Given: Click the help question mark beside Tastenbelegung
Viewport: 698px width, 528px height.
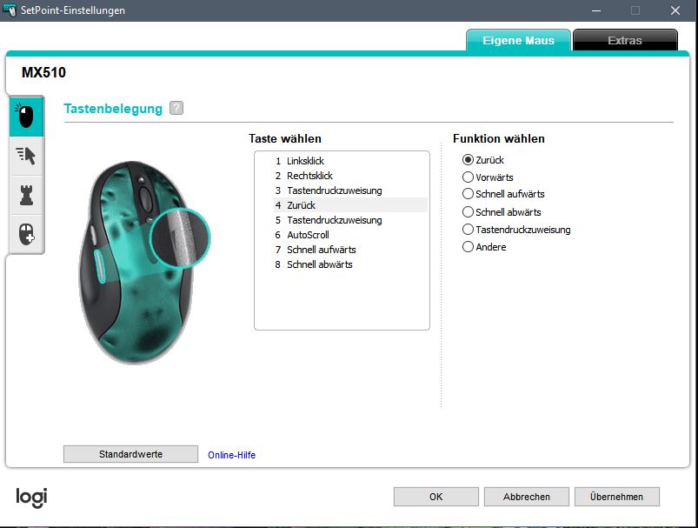Looking at the screenshot, I should (x=176, y=108).
